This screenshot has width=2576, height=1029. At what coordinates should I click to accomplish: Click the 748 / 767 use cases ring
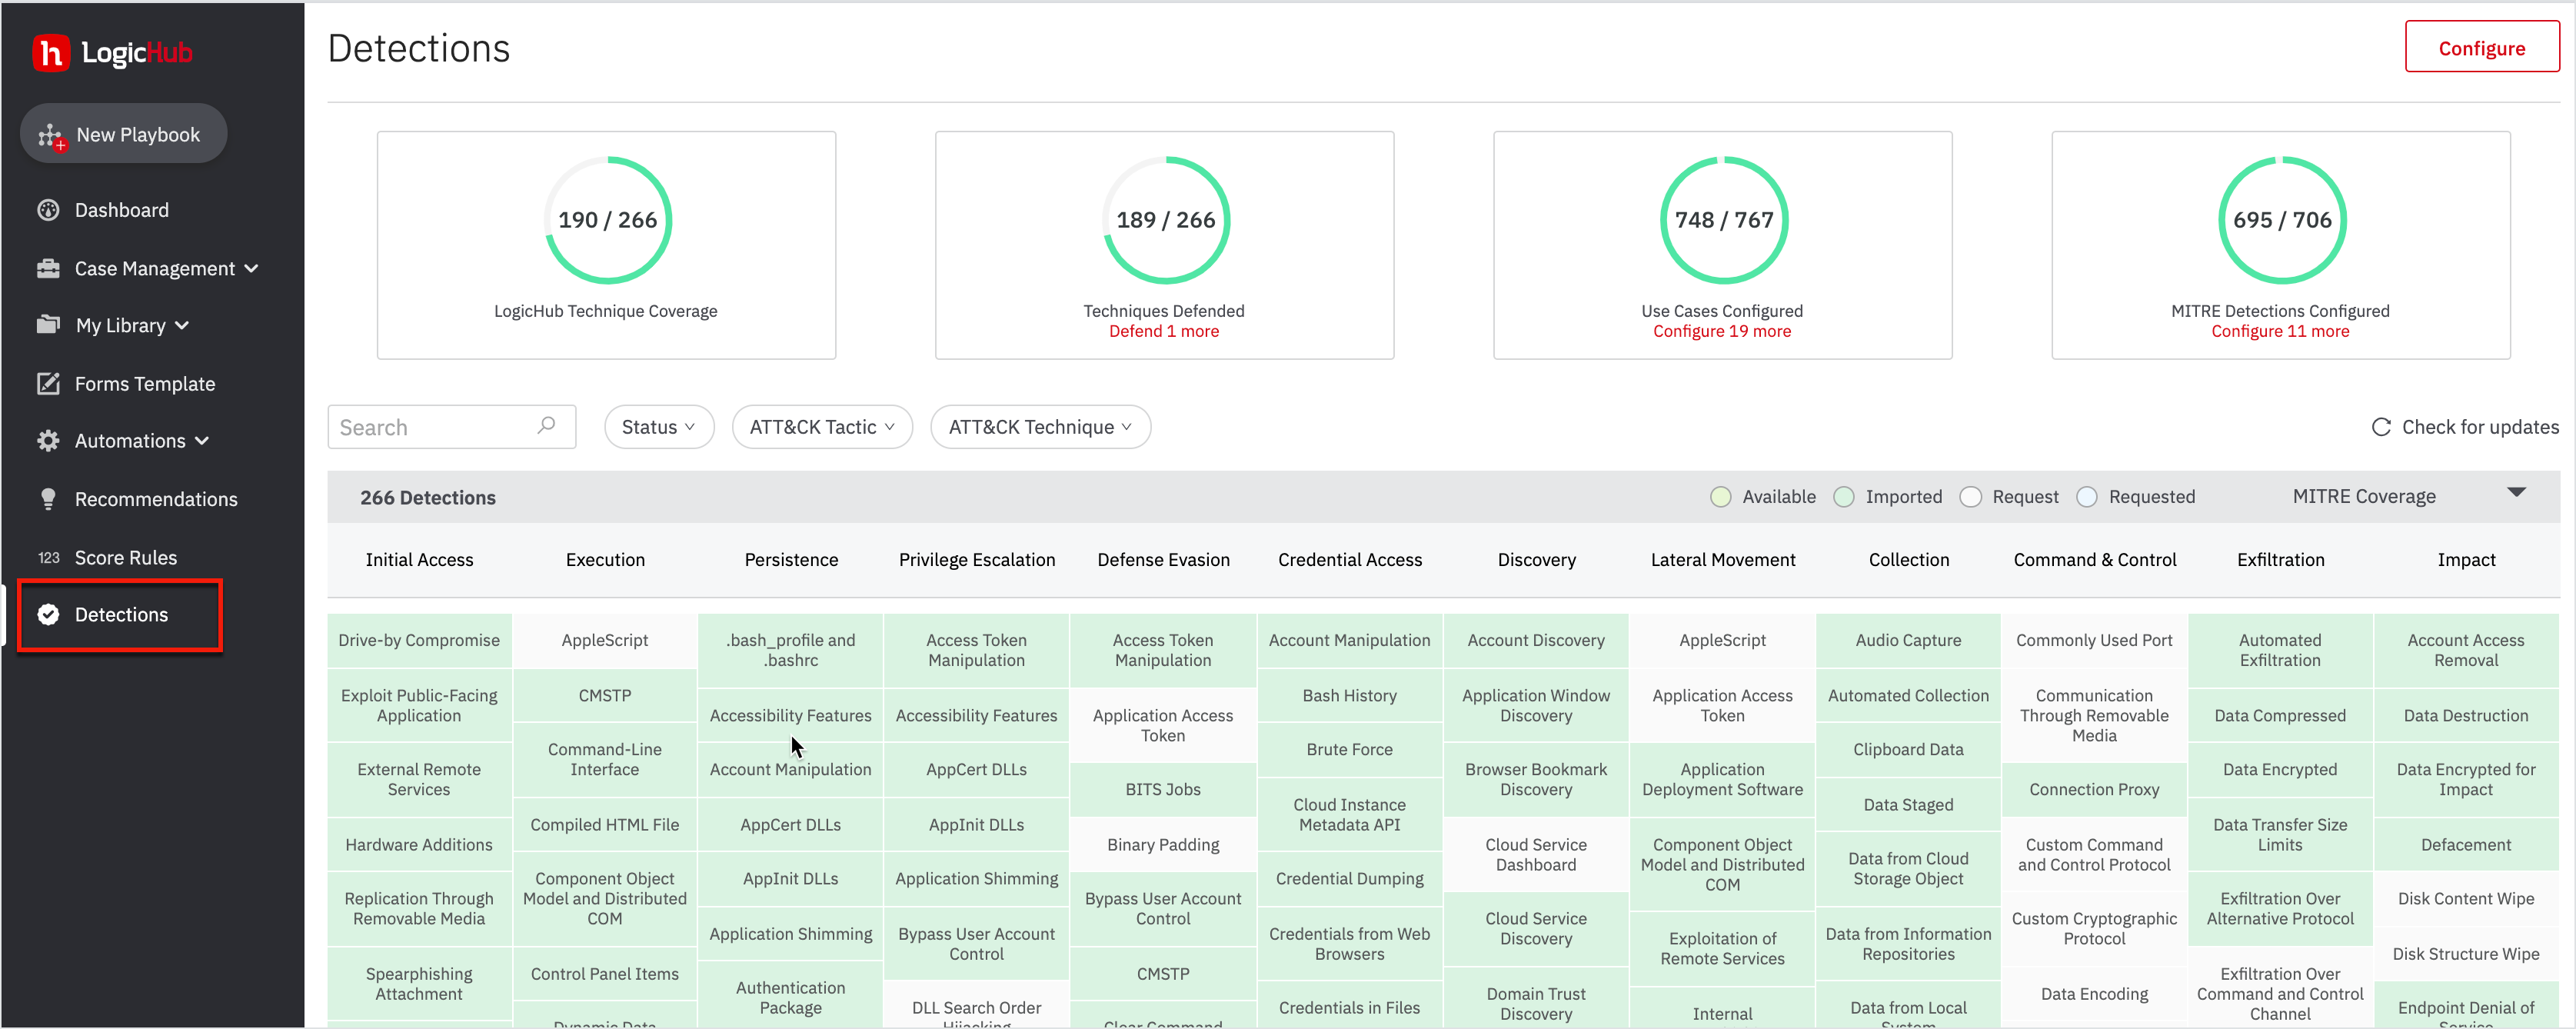tap(1723, 220)
